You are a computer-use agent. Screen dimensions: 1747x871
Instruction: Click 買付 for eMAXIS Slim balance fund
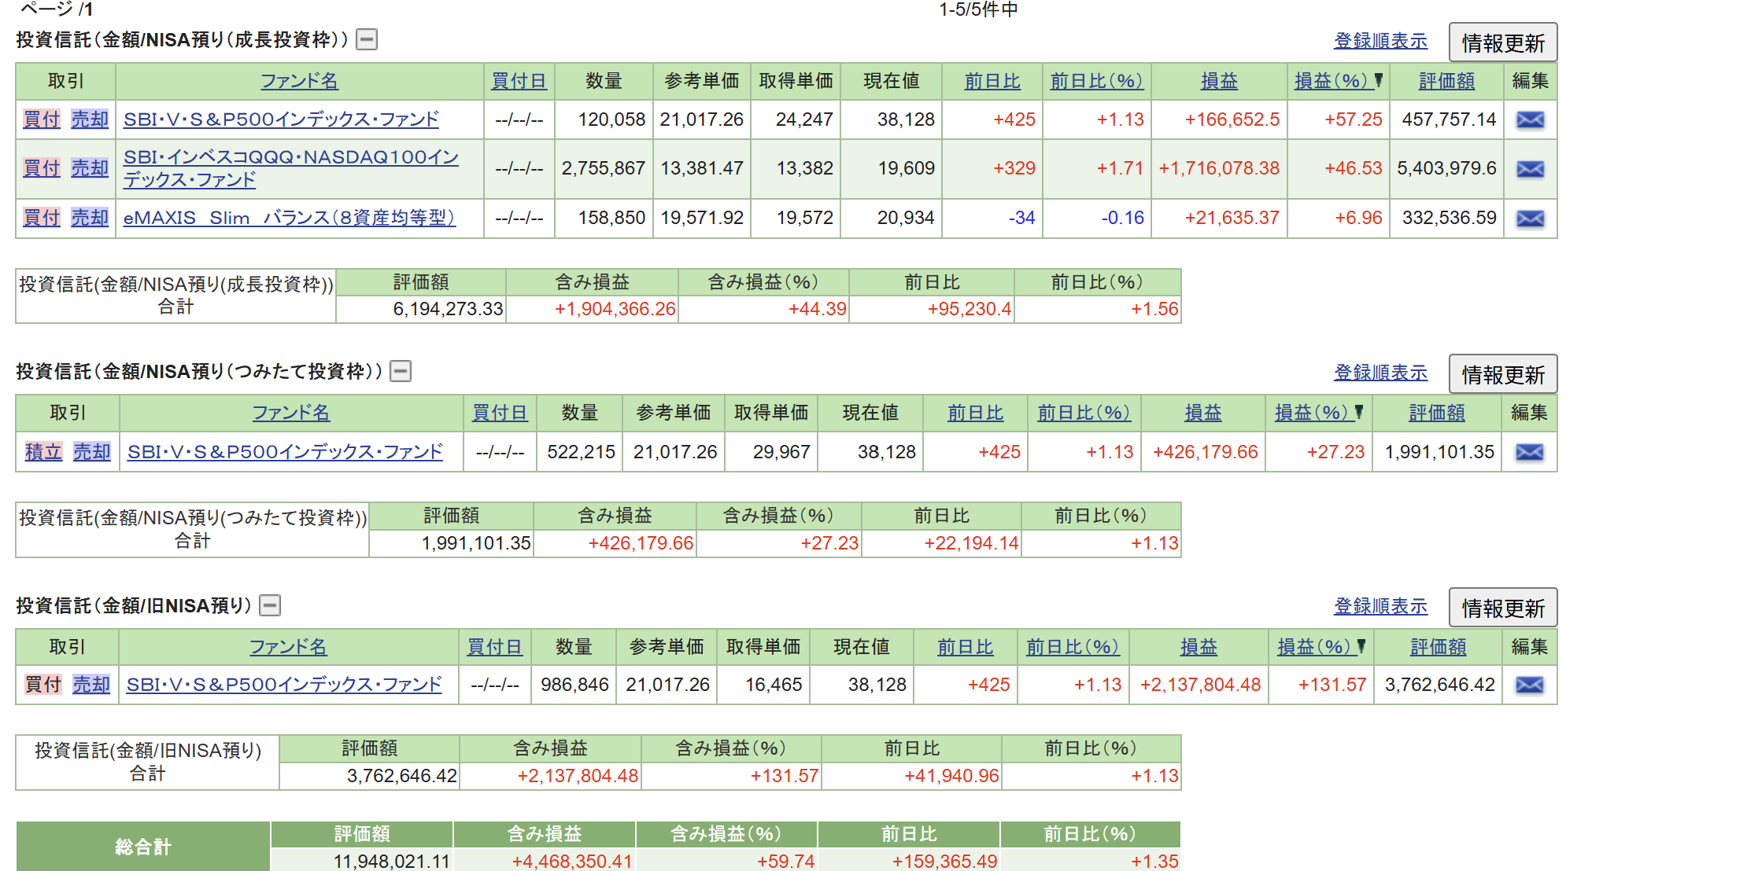pos(42,218)
